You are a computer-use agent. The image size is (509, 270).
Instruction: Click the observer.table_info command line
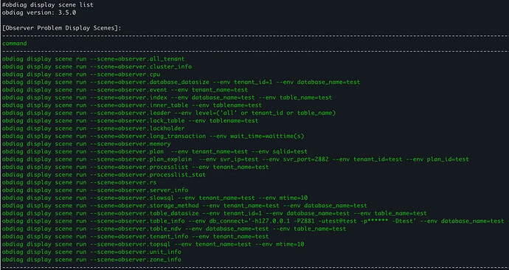[x=255, y=221]
